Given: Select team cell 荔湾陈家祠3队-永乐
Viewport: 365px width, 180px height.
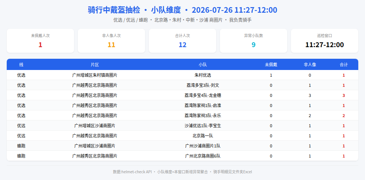Looking at the screenshot, I should coord(203,116).
